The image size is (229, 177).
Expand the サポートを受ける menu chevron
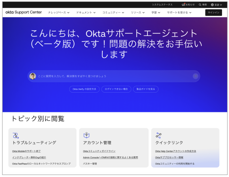point(190,13)
